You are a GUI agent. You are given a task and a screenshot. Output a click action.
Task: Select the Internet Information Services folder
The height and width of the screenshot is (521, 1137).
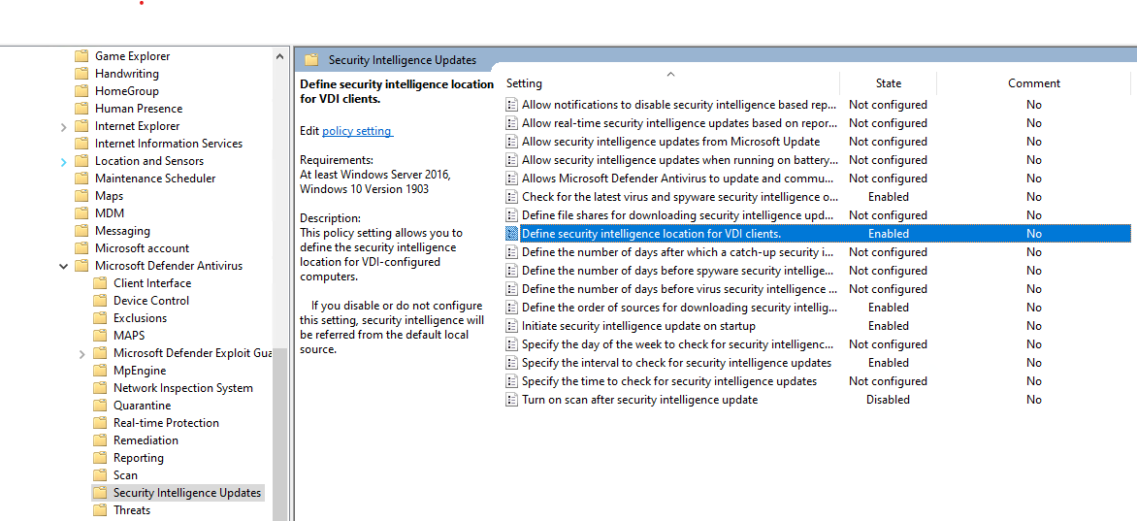point(169,144)
